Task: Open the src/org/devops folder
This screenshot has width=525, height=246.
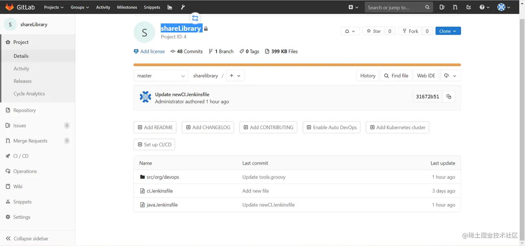Action: click(163, 177)
